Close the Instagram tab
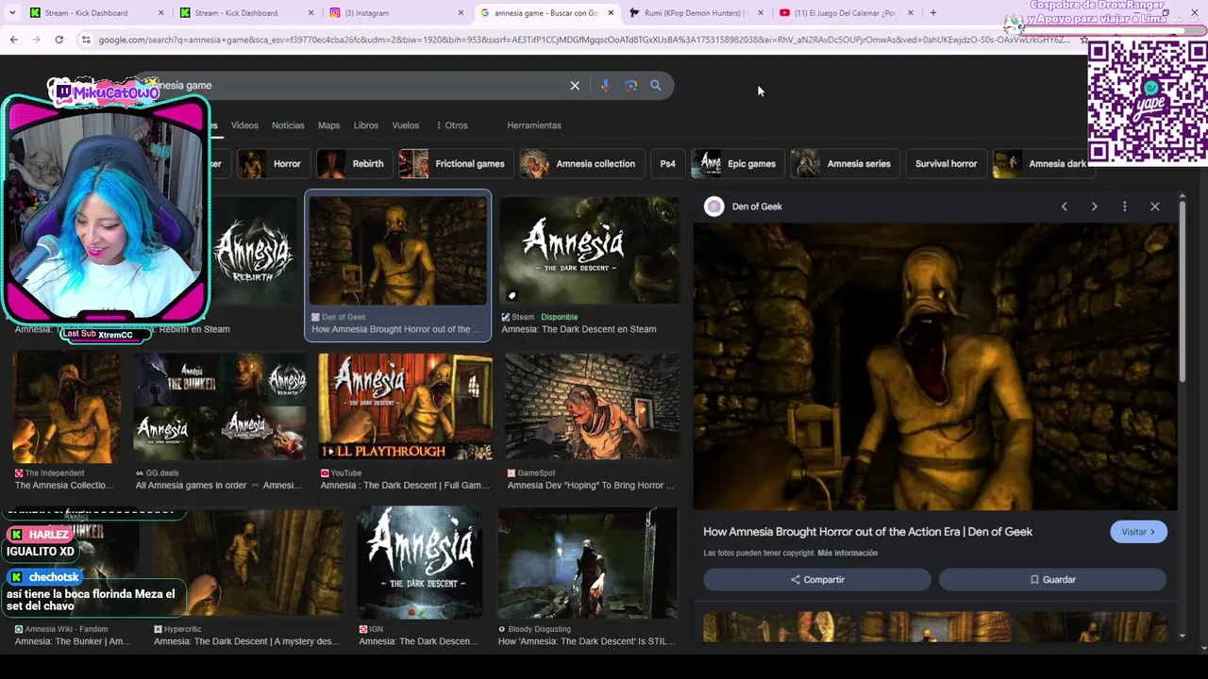Image resolution: width=1208 pixels, height=679 pixels. [x=461, y=13]
